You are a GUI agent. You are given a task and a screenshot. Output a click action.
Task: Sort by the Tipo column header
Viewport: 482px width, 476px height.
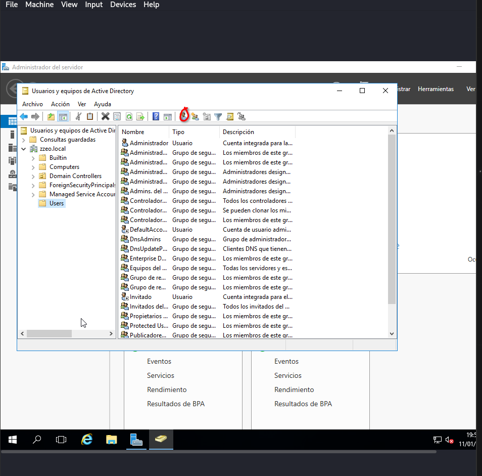[x=195, y=132]
